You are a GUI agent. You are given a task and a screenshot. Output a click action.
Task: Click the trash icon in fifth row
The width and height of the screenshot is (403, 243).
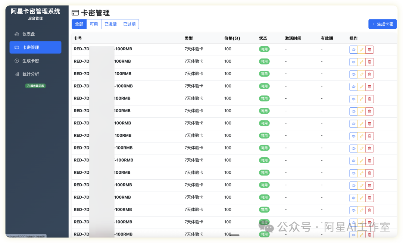pyautogui.click(x=369, y=99)
